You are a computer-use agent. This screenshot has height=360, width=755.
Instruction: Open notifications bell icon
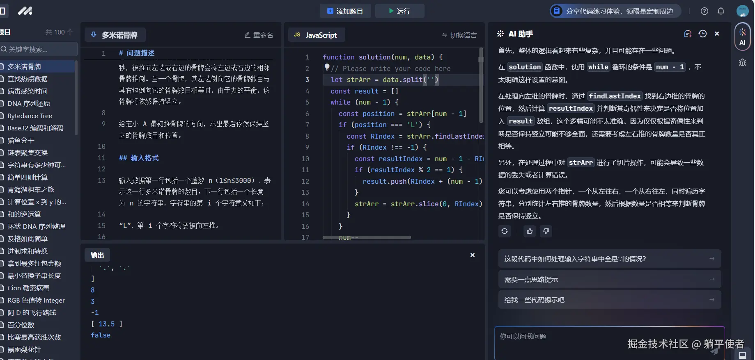(x=721, y=11)
